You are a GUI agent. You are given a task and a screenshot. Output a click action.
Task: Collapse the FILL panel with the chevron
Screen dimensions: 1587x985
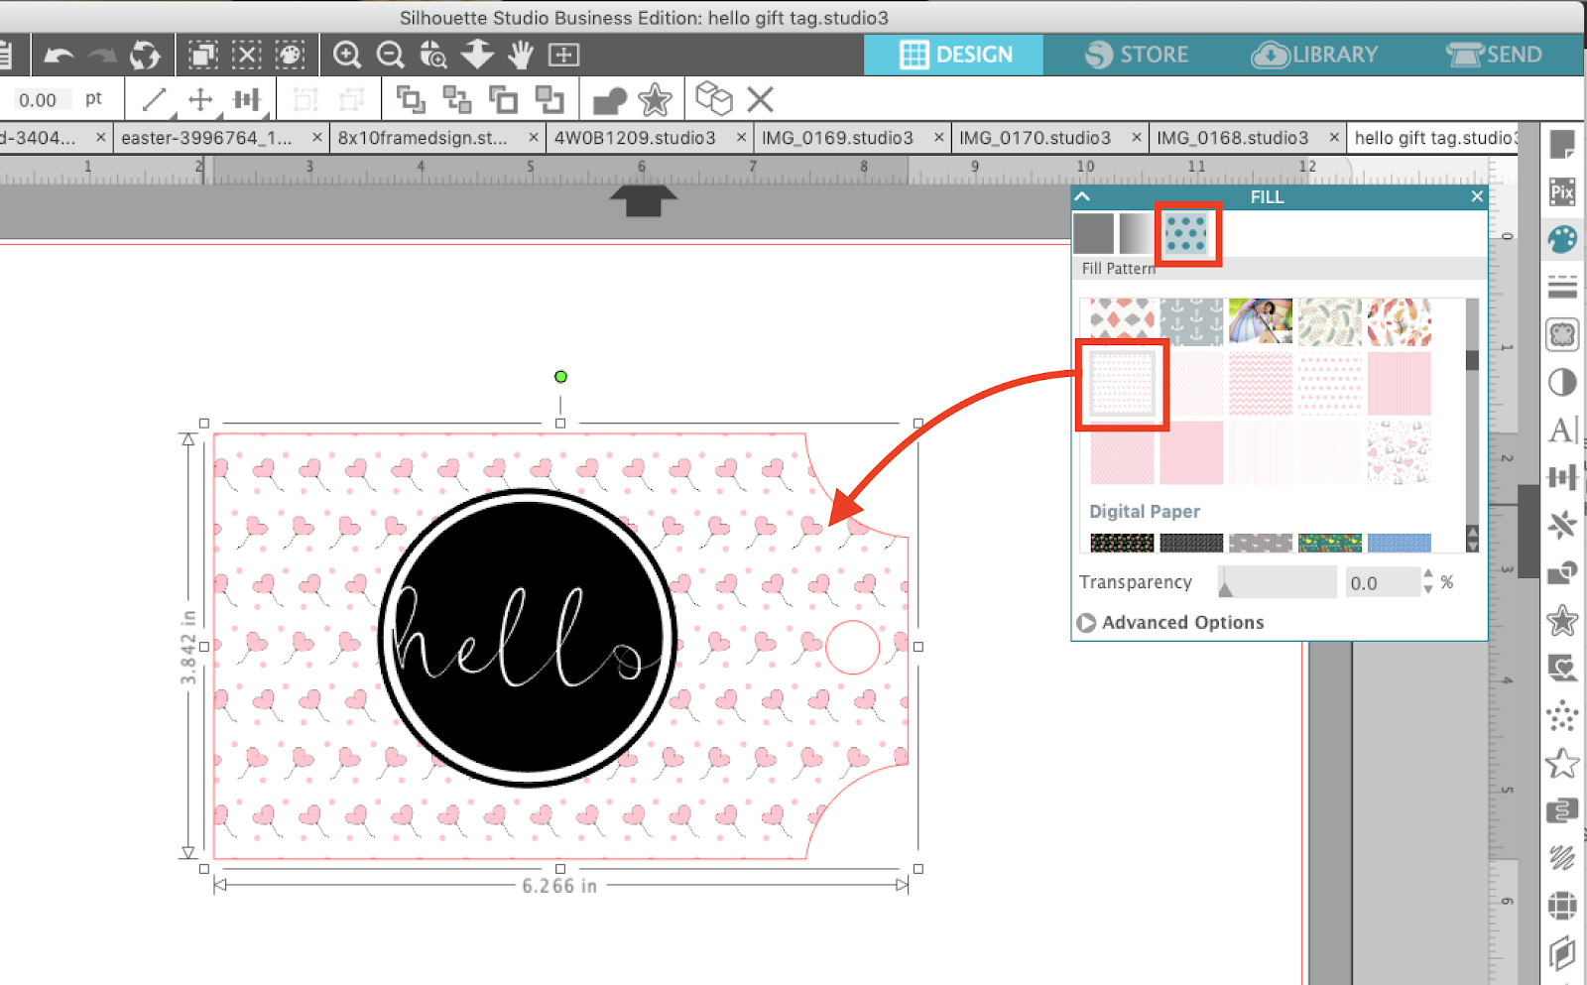click(1082, 196)
